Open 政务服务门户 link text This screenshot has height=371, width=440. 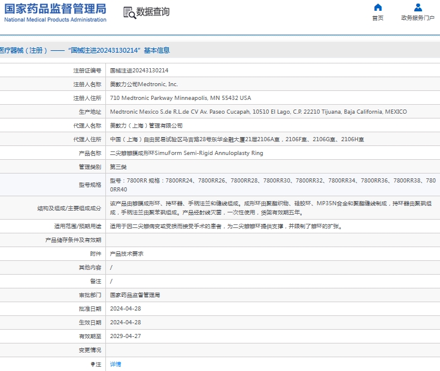point(418,18)
